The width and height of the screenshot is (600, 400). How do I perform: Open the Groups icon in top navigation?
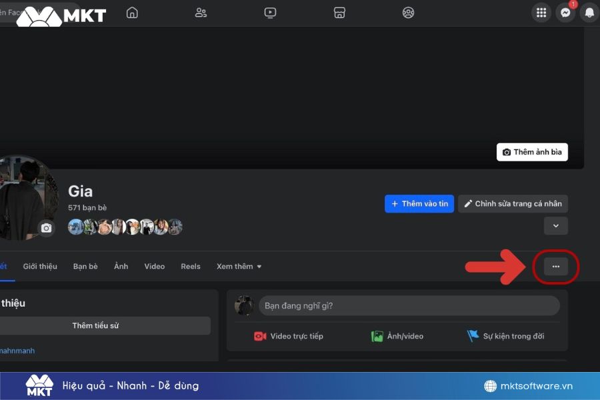pos(409,13)
